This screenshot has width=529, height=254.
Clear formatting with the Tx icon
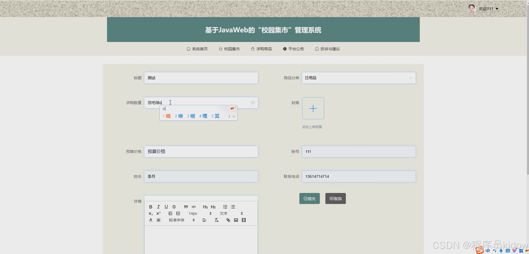pos(216,220)
